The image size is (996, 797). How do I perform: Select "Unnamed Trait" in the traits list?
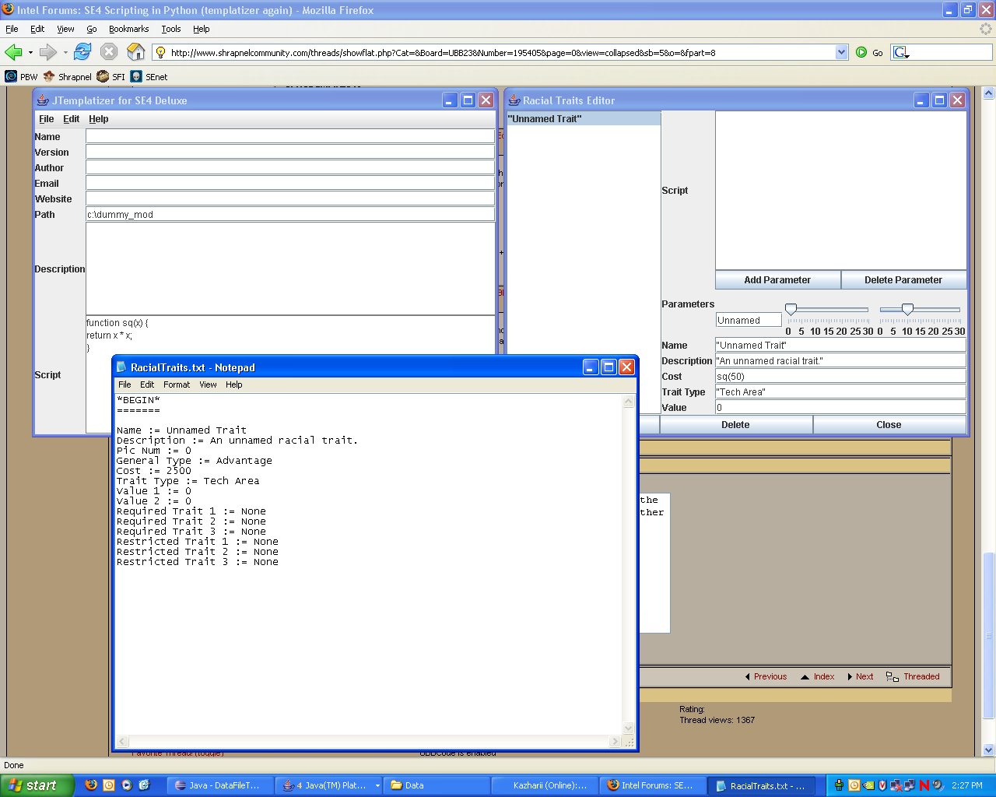[545, 119]
